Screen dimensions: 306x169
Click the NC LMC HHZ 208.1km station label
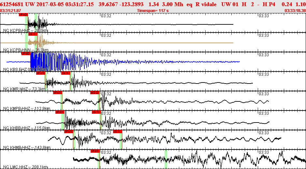(25, 167)
